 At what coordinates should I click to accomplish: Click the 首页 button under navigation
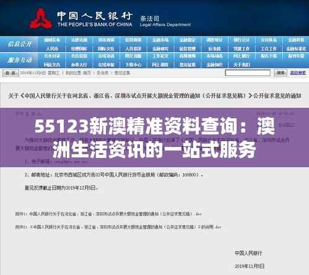[11, 73]
